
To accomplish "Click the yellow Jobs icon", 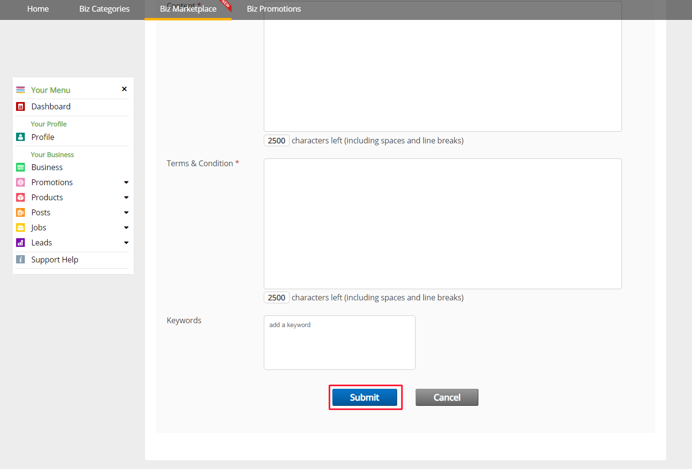I will point(20,227).
